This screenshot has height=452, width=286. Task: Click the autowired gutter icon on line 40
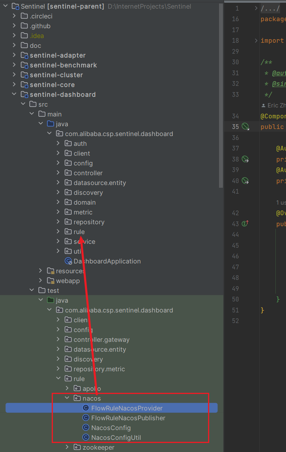(x=245, y=180)
